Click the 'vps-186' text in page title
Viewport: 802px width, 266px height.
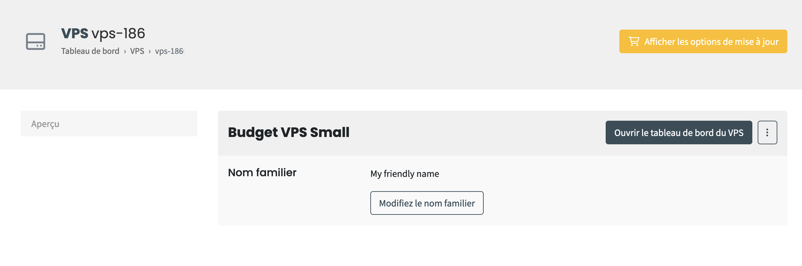tap(118, 33)
